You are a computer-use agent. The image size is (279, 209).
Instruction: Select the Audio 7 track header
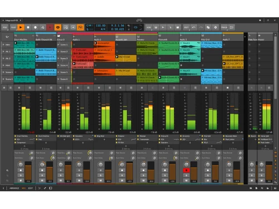coord(233,38)
